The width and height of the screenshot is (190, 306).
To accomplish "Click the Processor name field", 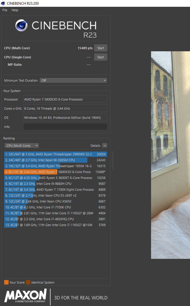I will 65,99.
